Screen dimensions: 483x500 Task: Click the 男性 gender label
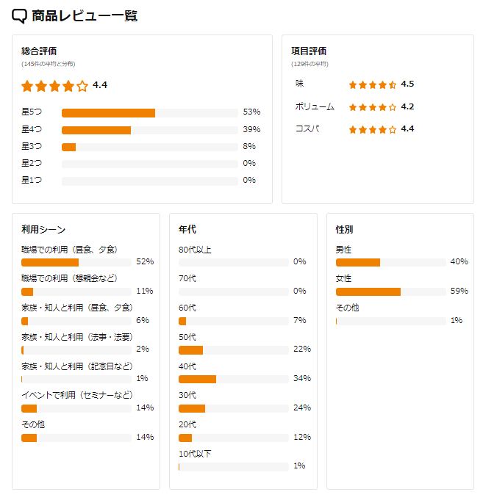click(x=343, y=250)
